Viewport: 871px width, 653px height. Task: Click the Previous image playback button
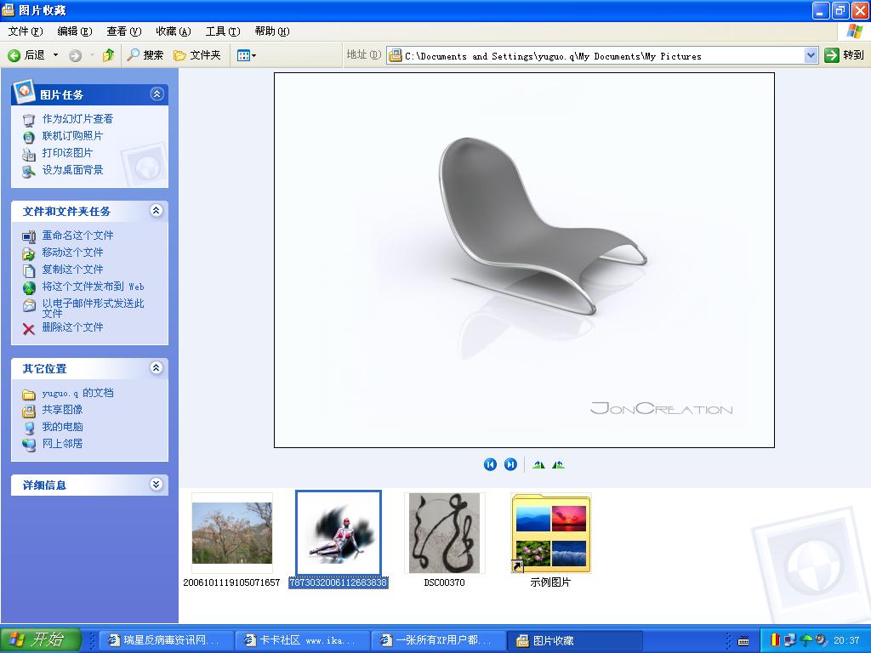[x=490, y=464]
